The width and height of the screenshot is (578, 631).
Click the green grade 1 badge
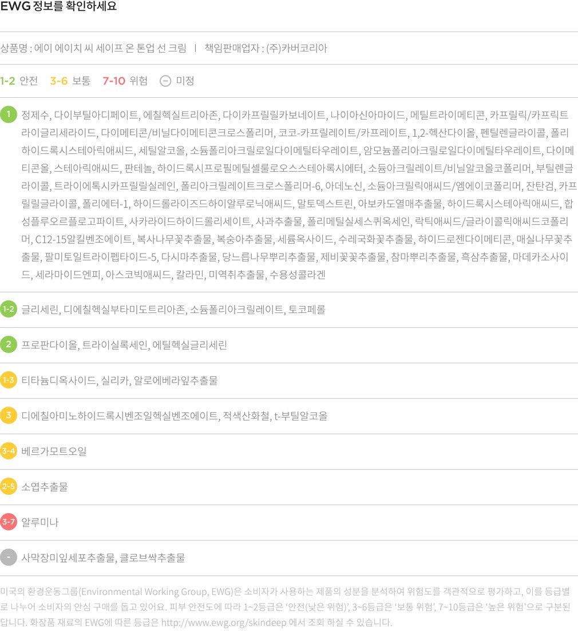coord(9,114)
